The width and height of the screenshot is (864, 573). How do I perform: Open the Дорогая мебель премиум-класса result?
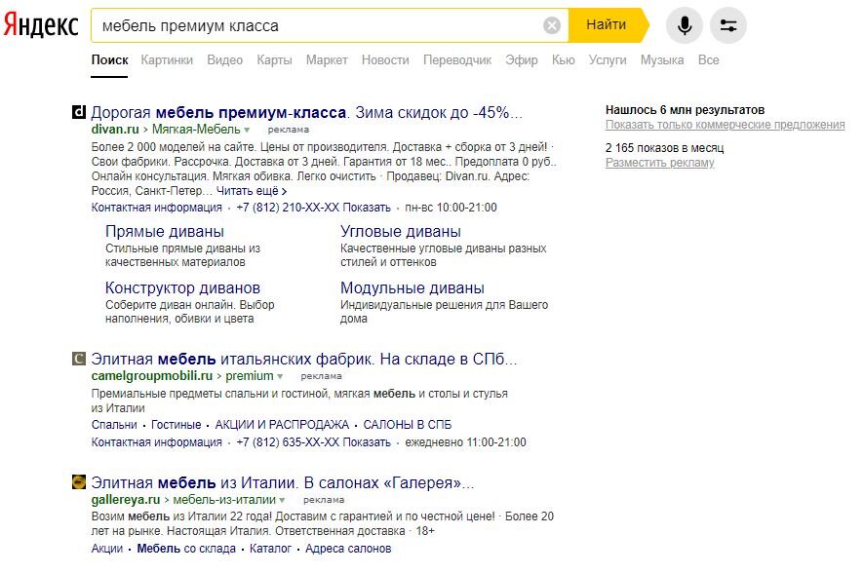tap(306, 112)
